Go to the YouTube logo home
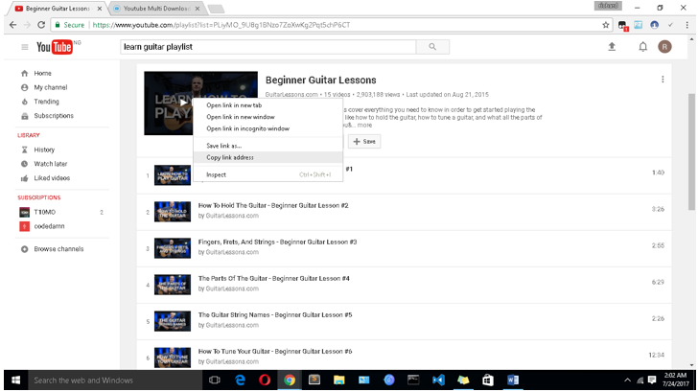 tap(55, 47)
